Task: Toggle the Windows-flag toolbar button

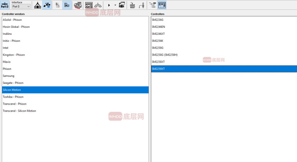Action: tap(47, 5)
